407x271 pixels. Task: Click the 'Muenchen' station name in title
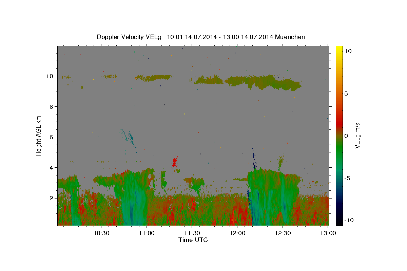point(290,37)
